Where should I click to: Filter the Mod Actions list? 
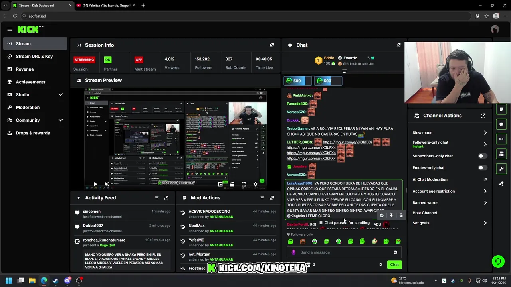click(262, 198)
